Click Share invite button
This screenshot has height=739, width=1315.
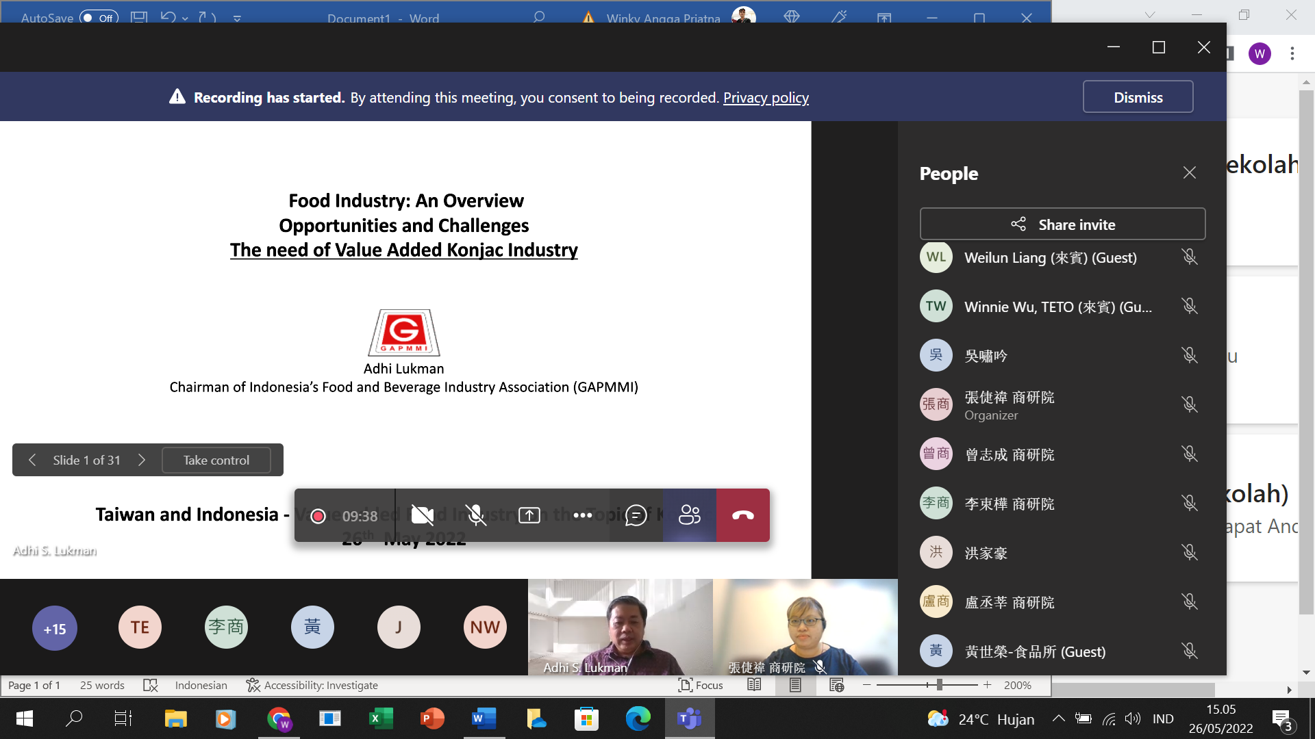pyautogui.click(x=1062, y=224)
